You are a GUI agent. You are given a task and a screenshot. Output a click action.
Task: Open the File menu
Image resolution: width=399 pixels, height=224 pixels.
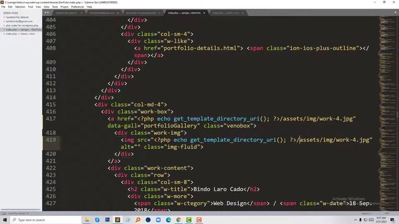3,7
